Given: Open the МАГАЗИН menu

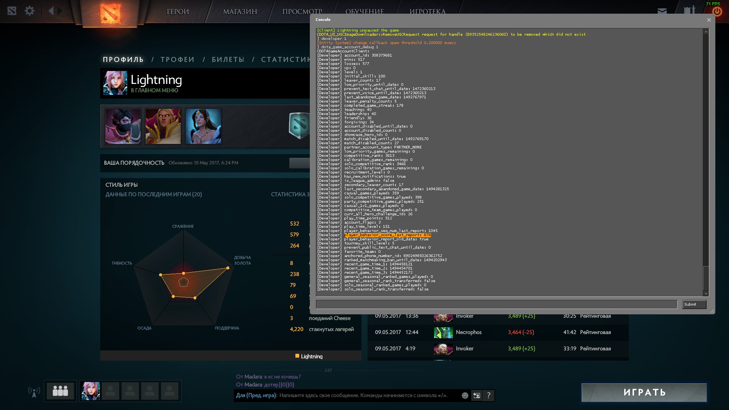Looking at the screenshot, I should click(x=240, y=12).
